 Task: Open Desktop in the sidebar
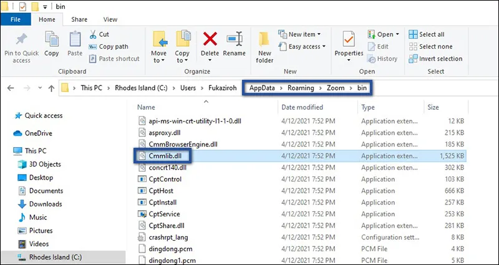36,178
